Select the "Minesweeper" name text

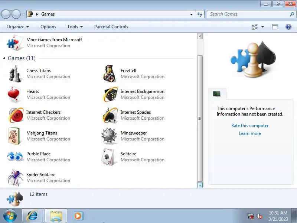[134, 133]
